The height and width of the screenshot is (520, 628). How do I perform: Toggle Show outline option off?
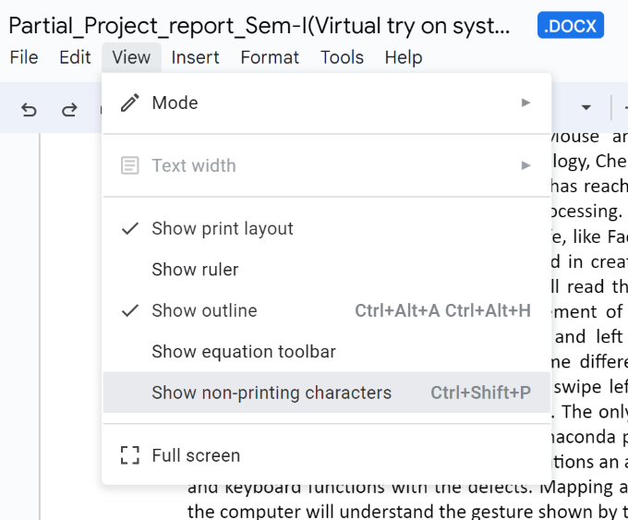(204, 311)
